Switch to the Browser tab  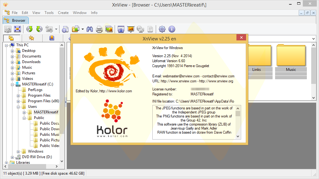(x=16, y=21)
